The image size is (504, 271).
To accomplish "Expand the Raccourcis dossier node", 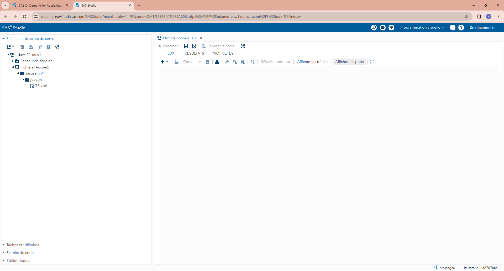I will click(x=13, y=61).
